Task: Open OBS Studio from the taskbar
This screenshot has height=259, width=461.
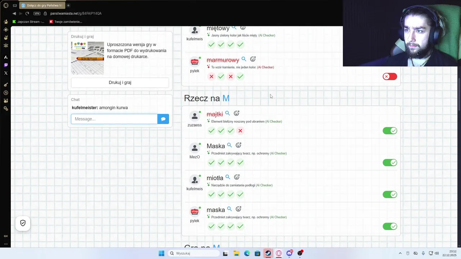Action: click(x=300, y=253)
